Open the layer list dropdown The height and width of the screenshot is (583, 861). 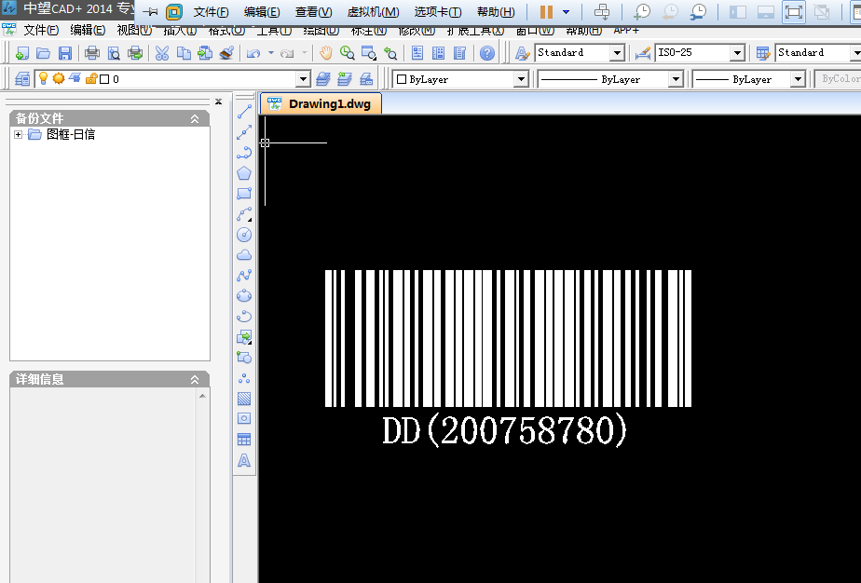[x=303, y=79]
